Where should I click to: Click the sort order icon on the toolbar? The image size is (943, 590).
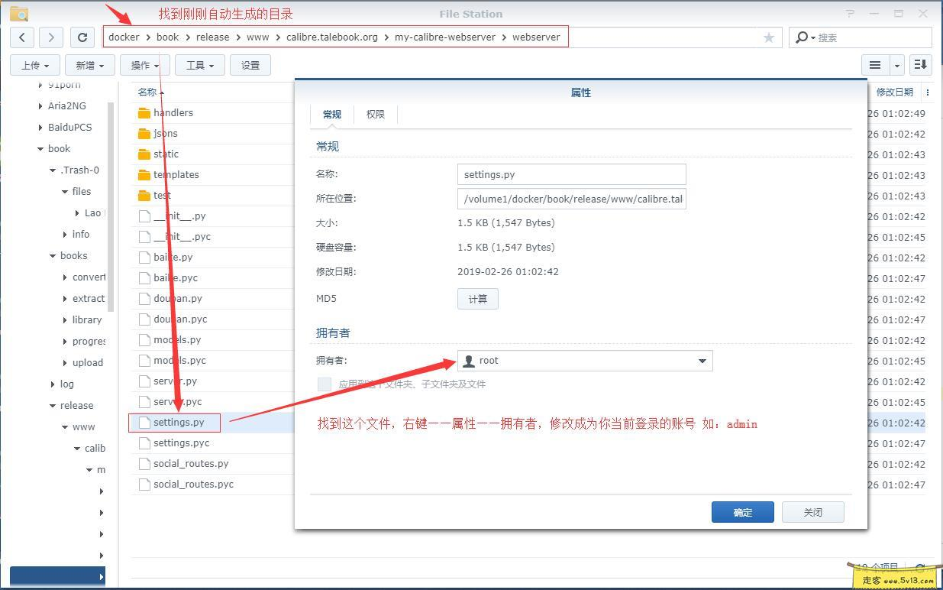[x=919, y=65]
